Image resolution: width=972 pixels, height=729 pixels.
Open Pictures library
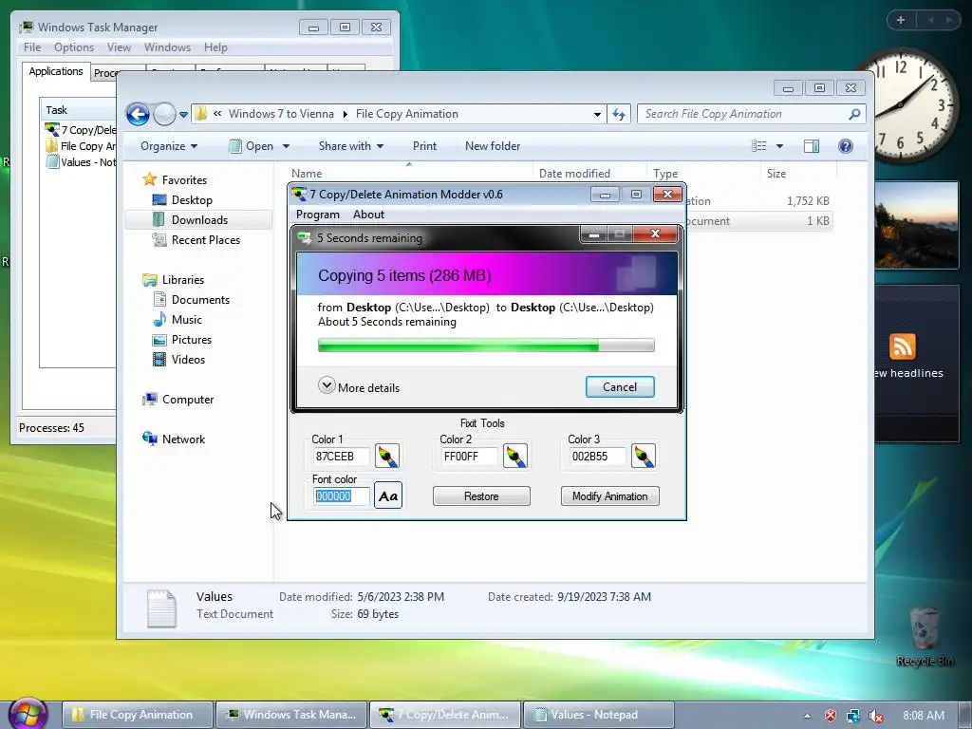[191, 340]
